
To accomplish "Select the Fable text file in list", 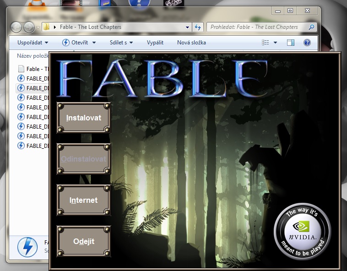I will [33, 69].
